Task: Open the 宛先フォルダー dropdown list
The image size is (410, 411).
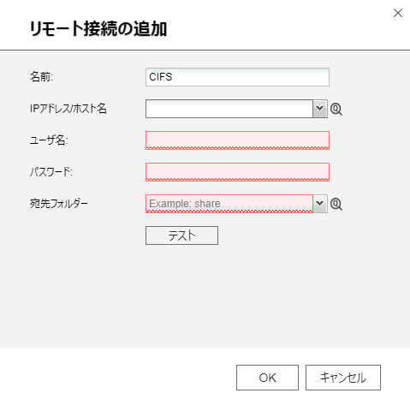Action: pos(320,204)
